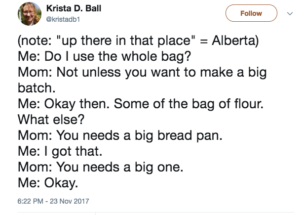304x215 pixels.
Task: Click the words "bread pan." in the tweet
Action: (190, 135)
